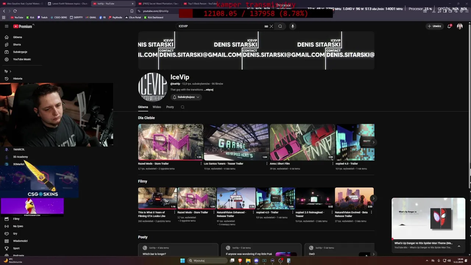Open the YouTube hamburger guide menu

(x=6, y=26)
